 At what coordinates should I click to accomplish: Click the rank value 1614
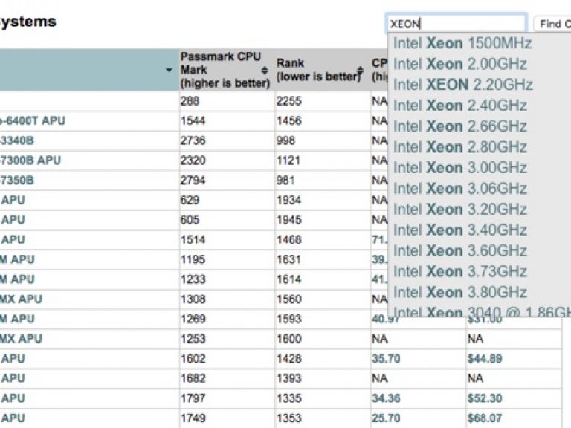pos(288,279)
